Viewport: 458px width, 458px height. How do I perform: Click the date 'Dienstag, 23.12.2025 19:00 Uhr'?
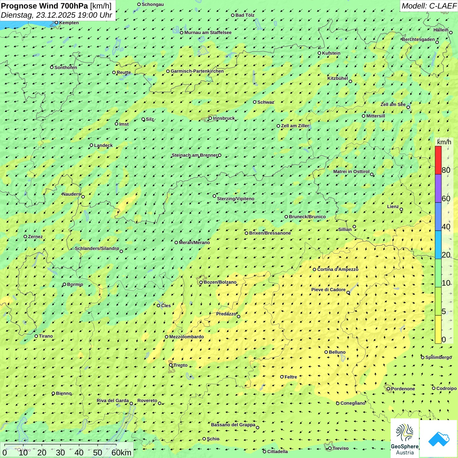click(57, 15)
